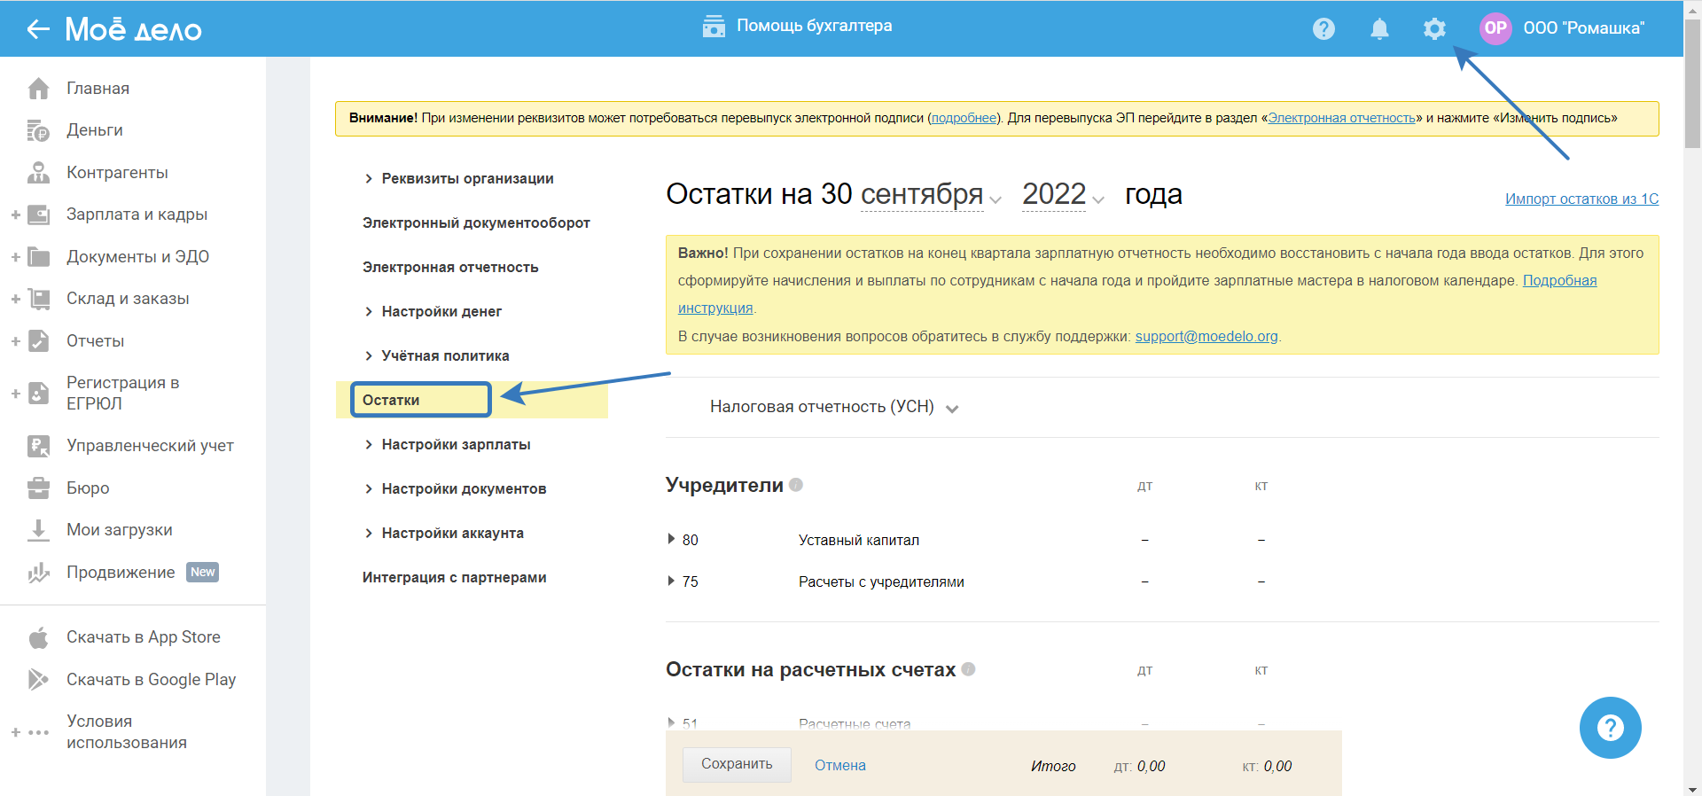The height and width of the screenshot is (796, 1702).
Task: Expand Документы и ЭДО plus sign
Action: point(15,257)
